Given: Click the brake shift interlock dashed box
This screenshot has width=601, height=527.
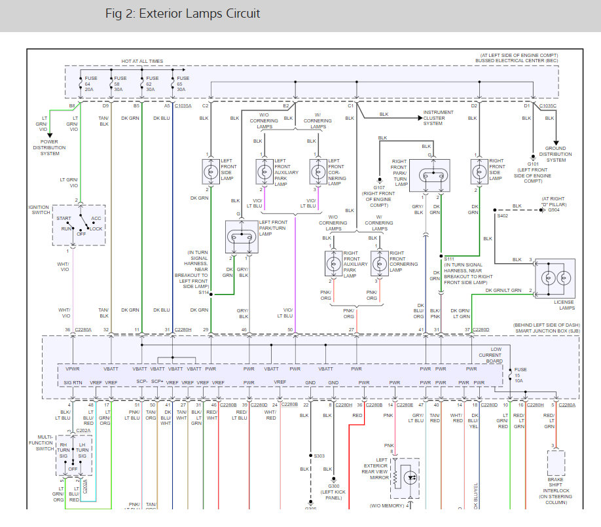Looking at the screenshot, I should pos(556,463).
